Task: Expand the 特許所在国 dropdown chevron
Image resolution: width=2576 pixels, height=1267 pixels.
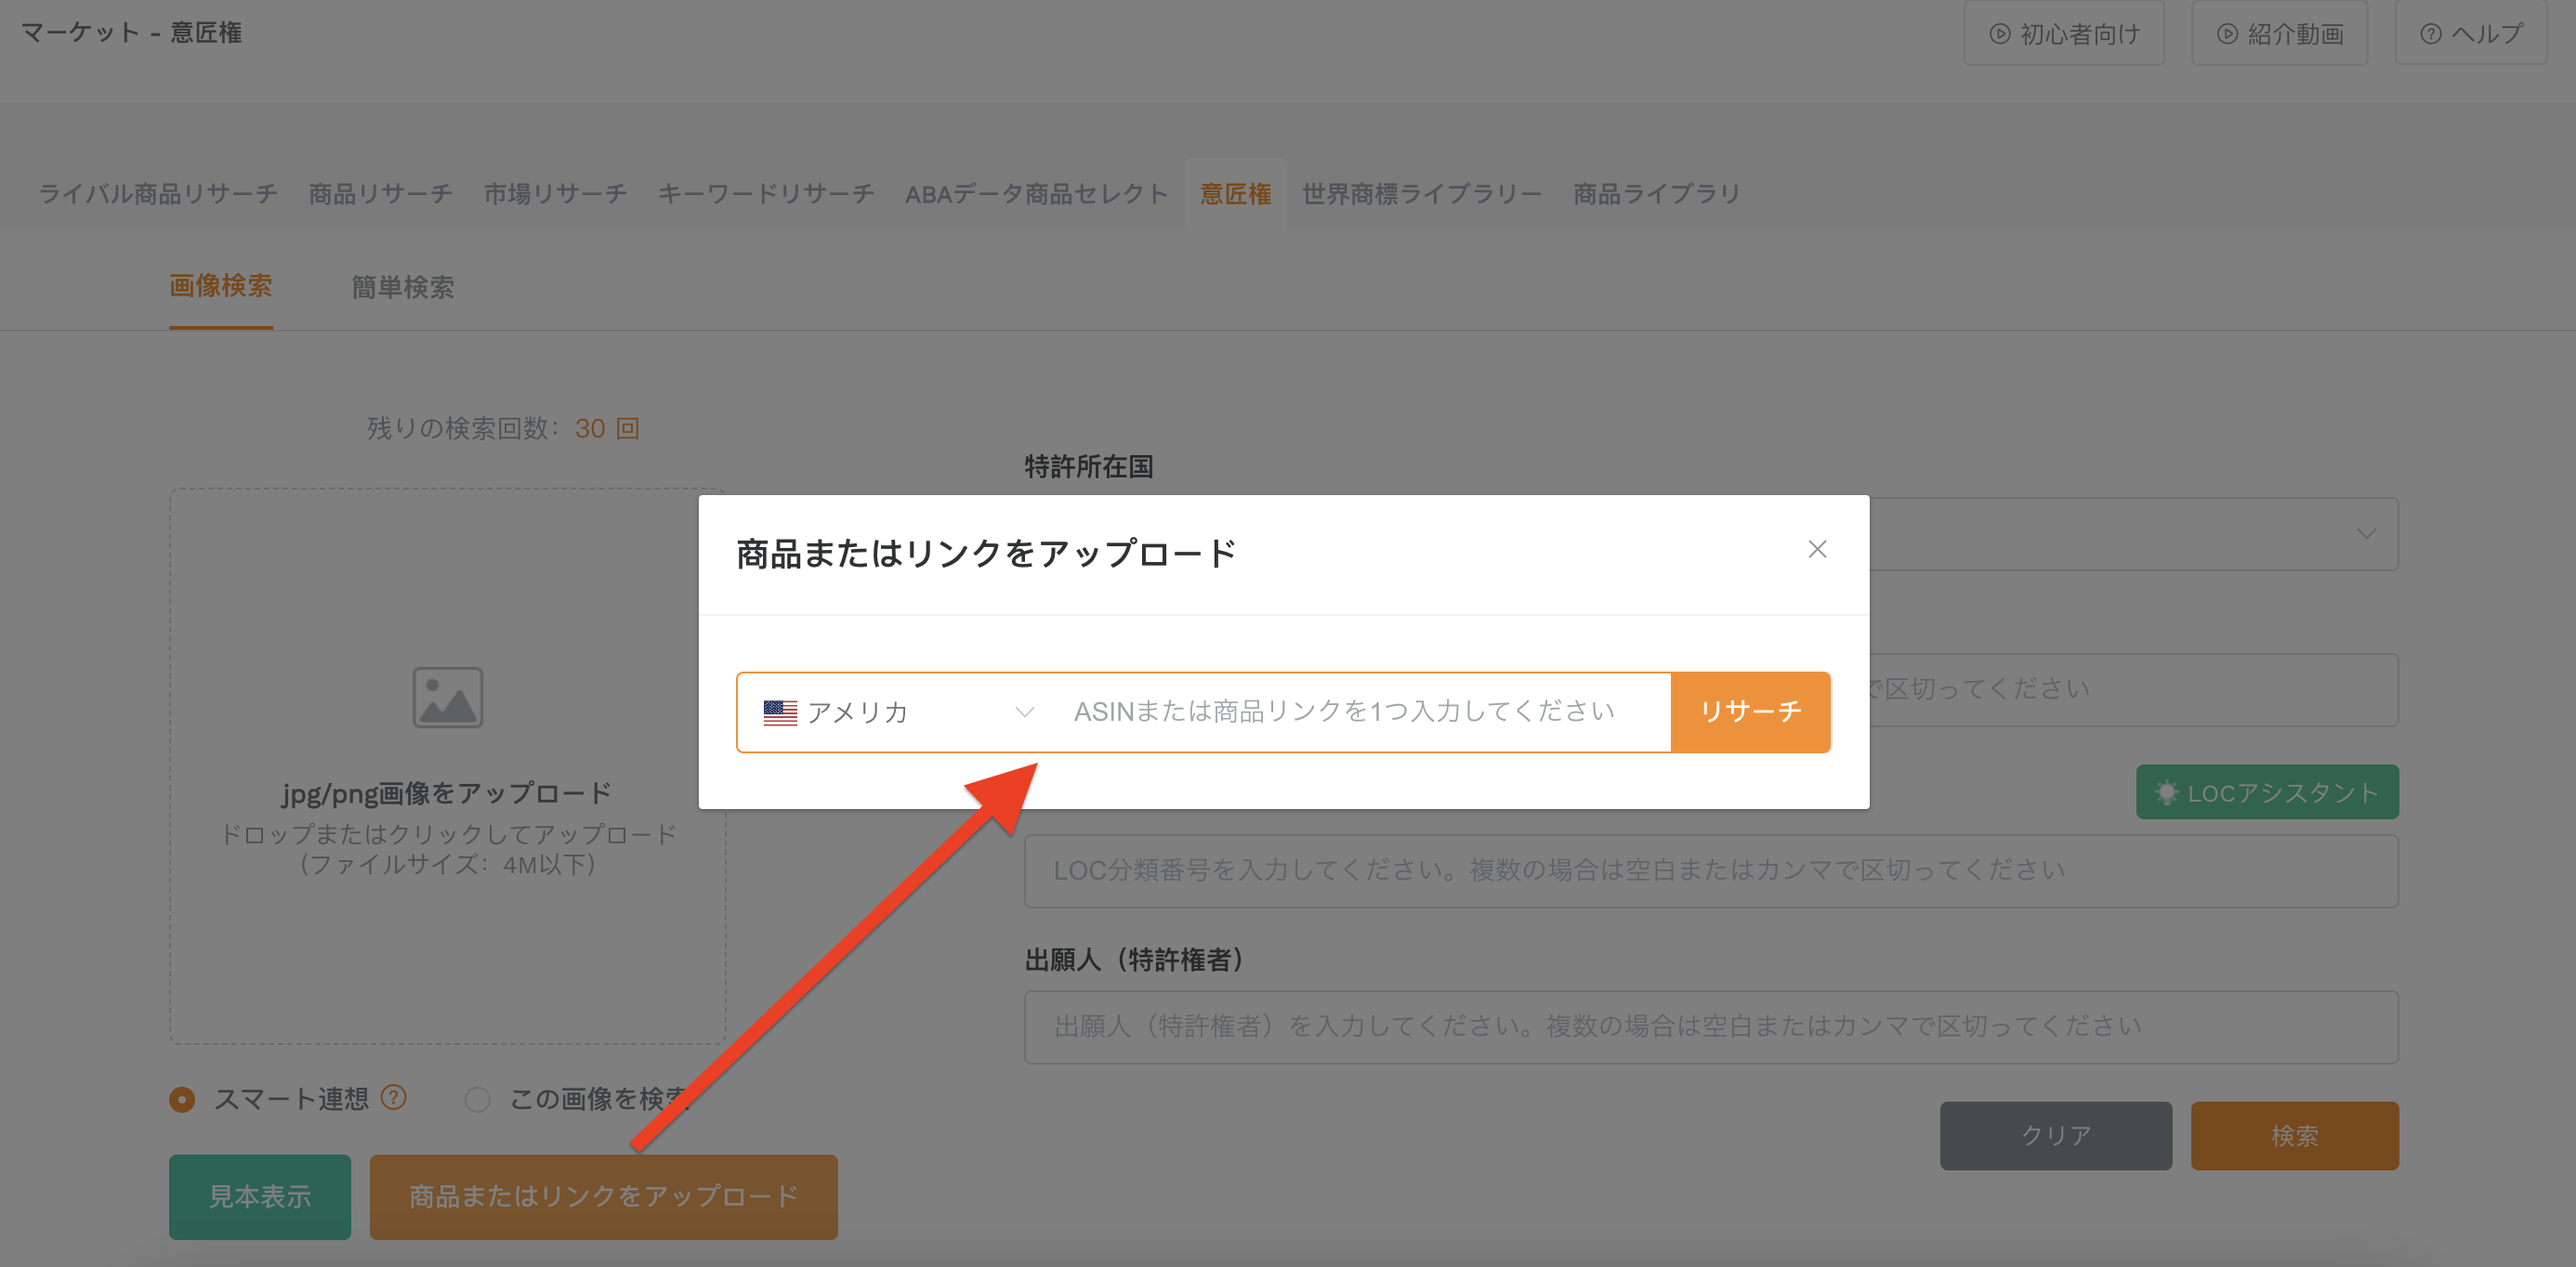Action: (x=2366, y=533)
